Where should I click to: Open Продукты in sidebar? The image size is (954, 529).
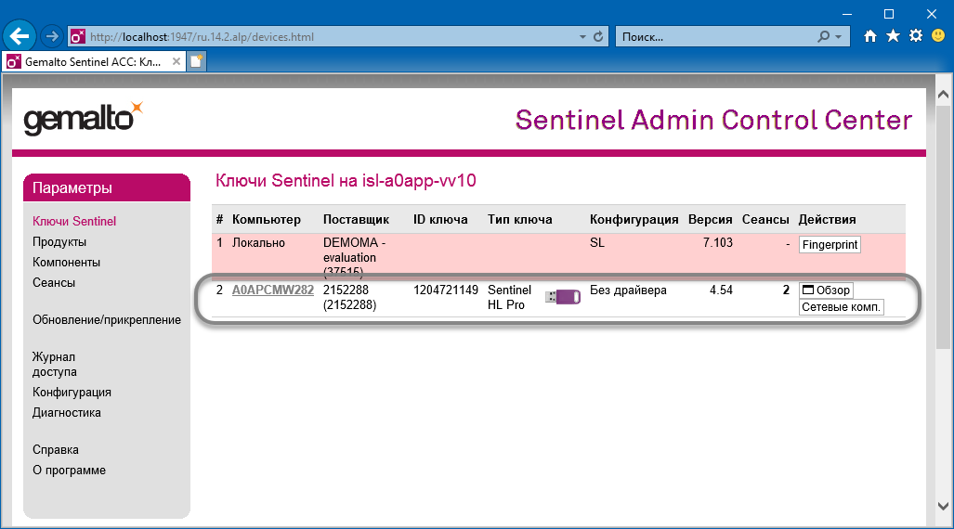[59, 242]
